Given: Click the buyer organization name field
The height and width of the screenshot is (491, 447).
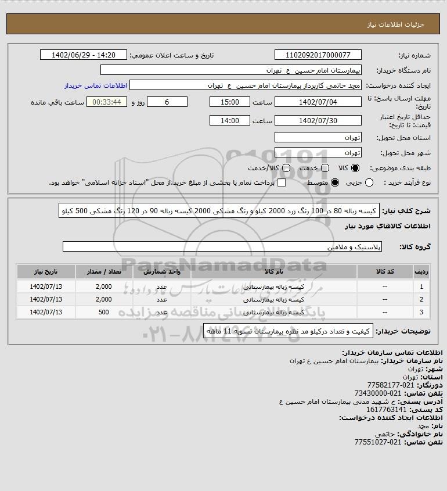Looking at the screenshot, I should (x=231, y=70).
